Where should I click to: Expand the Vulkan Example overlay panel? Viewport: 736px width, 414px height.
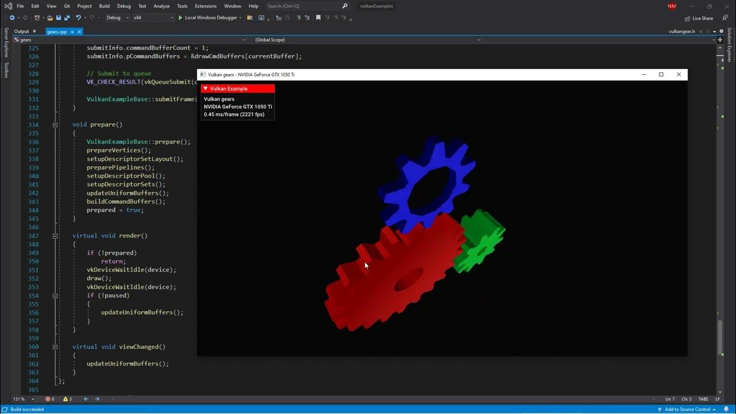(x=205, y=89)
